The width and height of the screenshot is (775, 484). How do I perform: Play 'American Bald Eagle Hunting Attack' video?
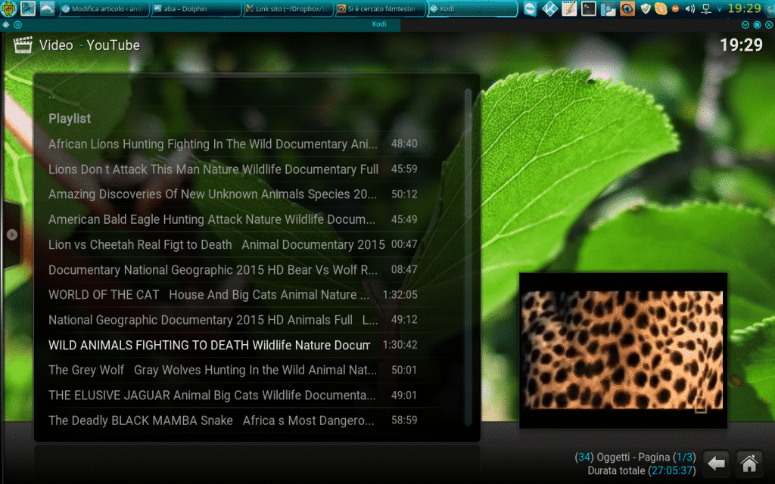pyautogui.click(x=247, y=219)
